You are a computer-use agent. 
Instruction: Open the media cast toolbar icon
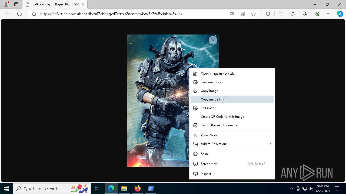tap(232, 14)
